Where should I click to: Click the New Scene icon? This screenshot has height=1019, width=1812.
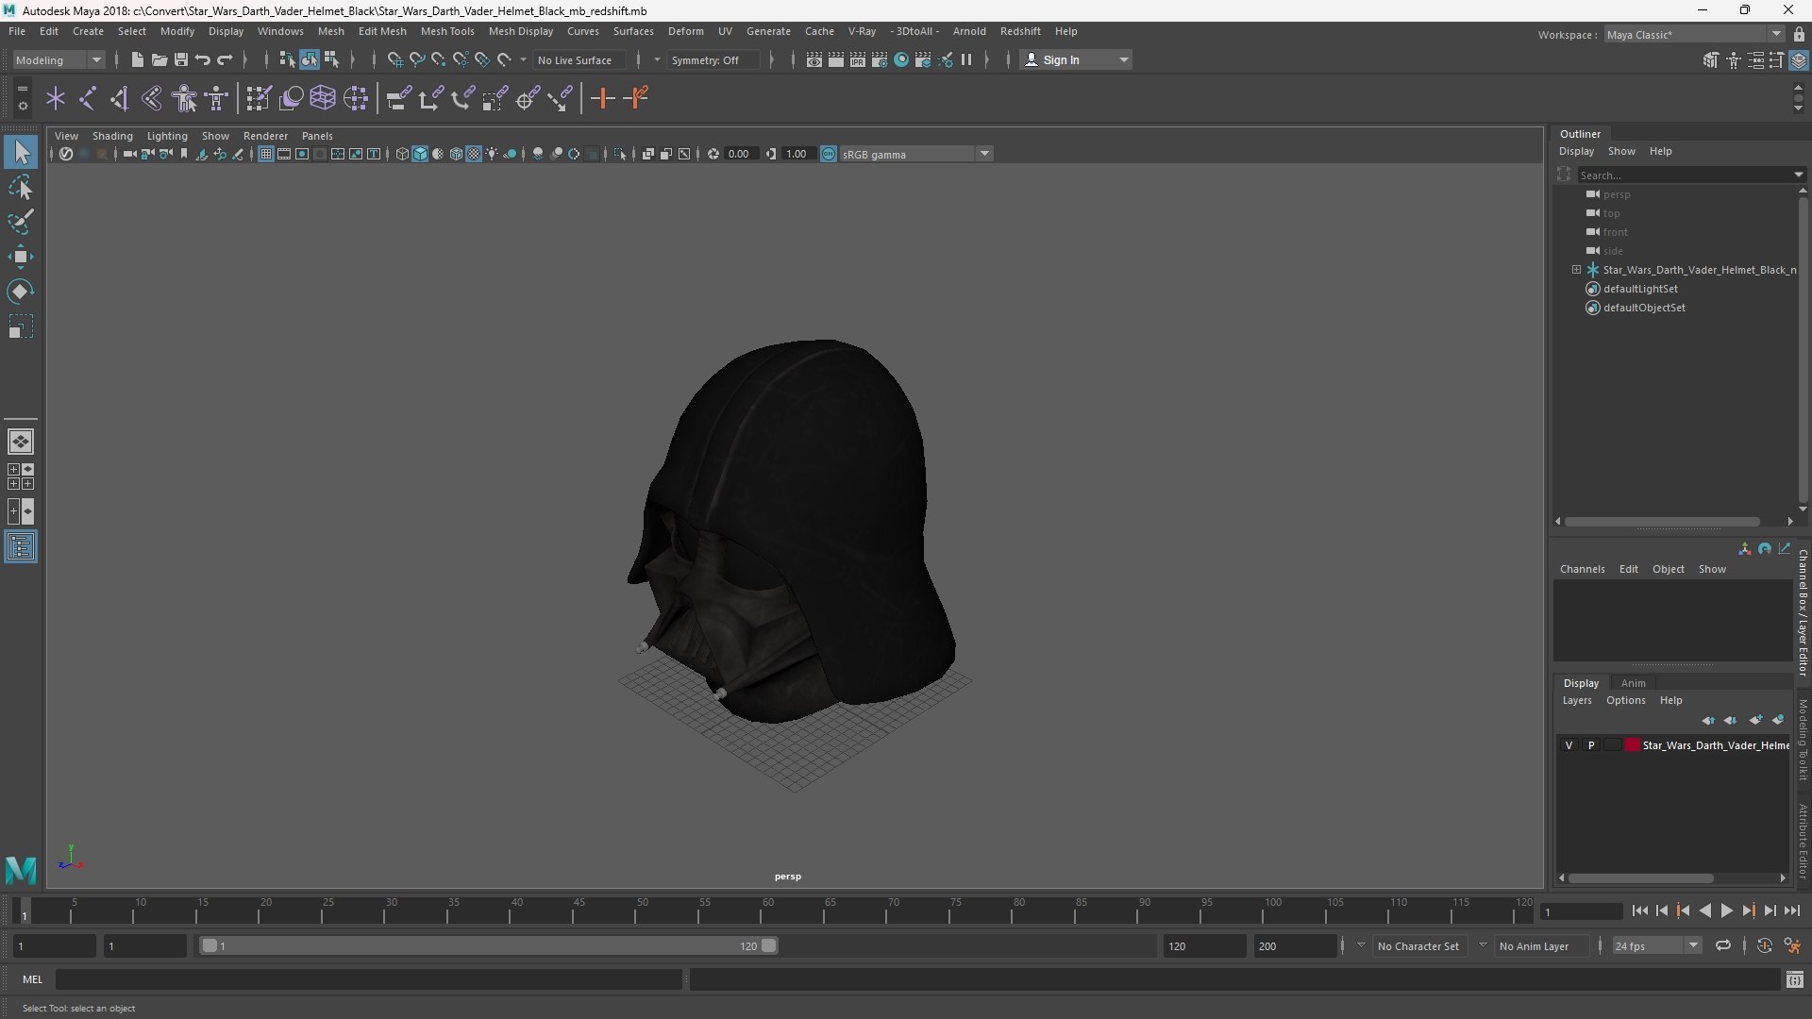point(137,59)
